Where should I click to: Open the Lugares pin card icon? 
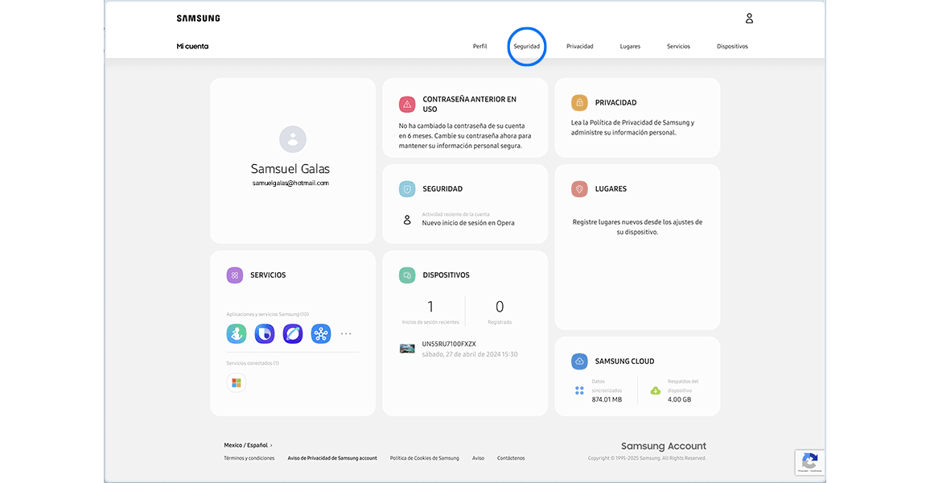(579, 188)
